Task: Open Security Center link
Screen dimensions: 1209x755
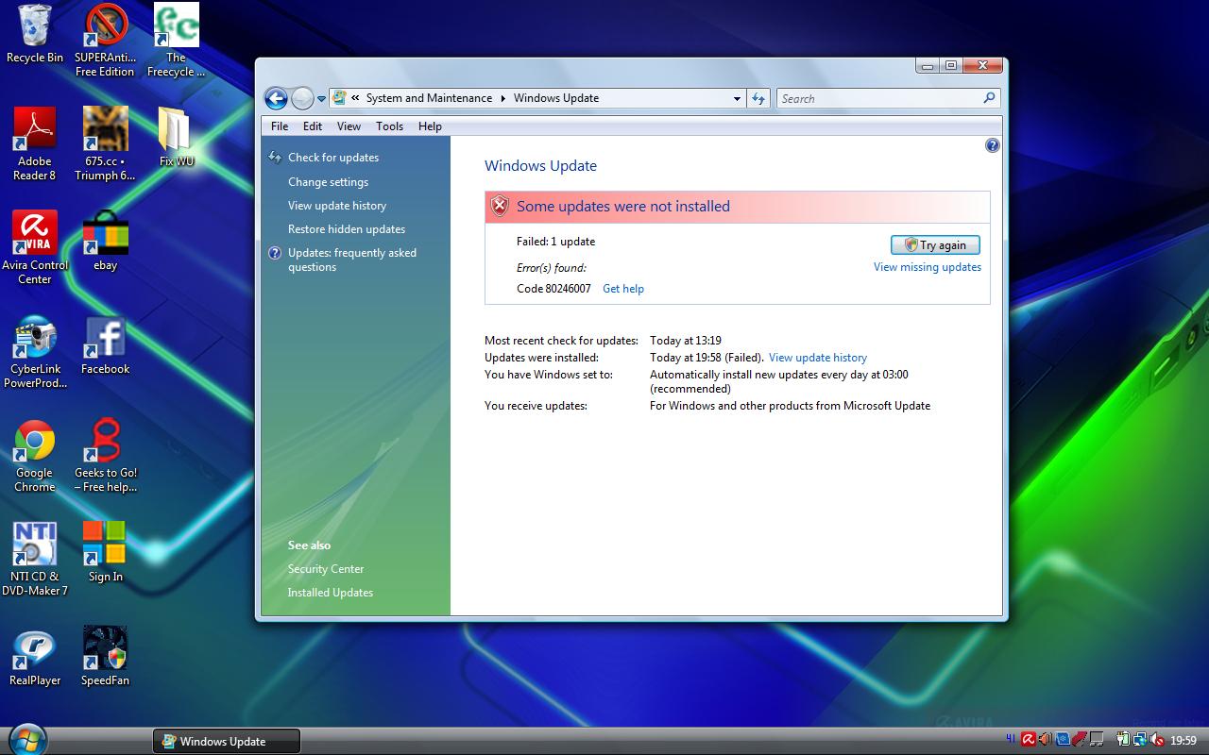Action: click(326, 569)
